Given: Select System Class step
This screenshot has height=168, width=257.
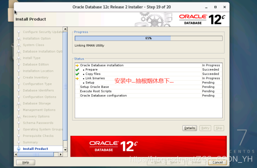Looking at the screenshot, I should pyautogui.click(x=33, y=45).
